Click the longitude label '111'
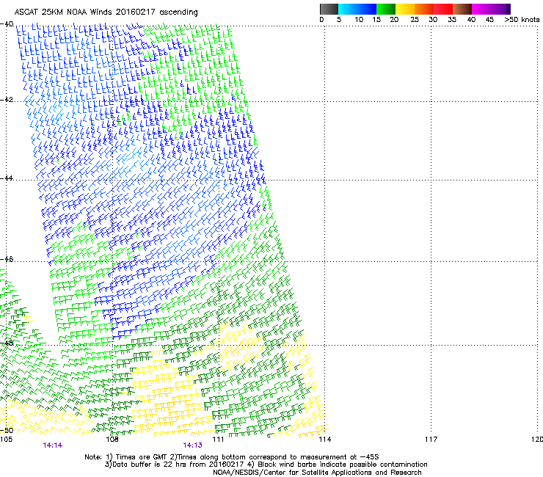The width and height of the screenshot is (543, 477). (219, 440)
